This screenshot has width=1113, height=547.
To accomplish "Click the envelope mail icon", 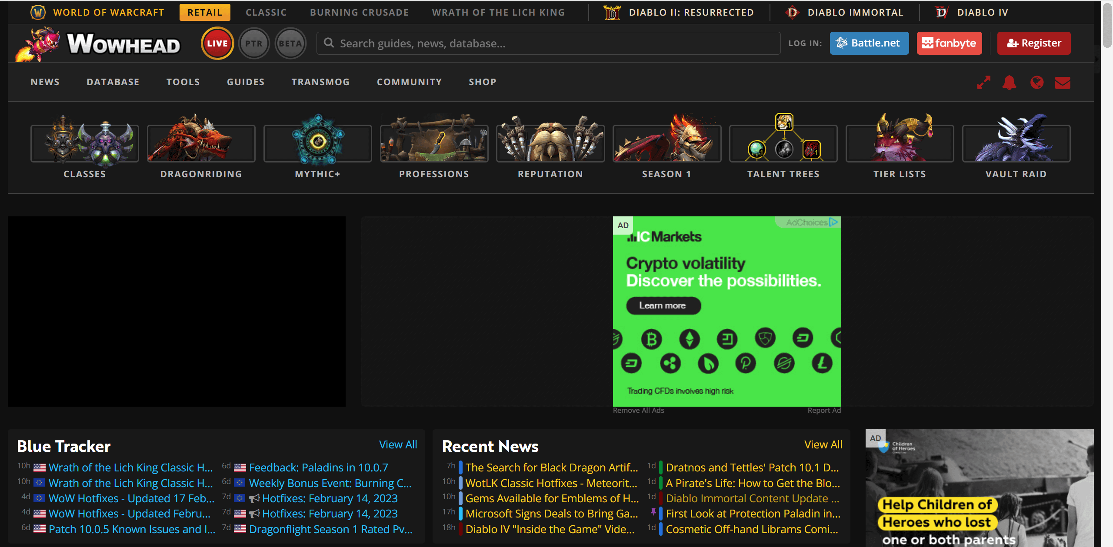I will [1063, 81].
